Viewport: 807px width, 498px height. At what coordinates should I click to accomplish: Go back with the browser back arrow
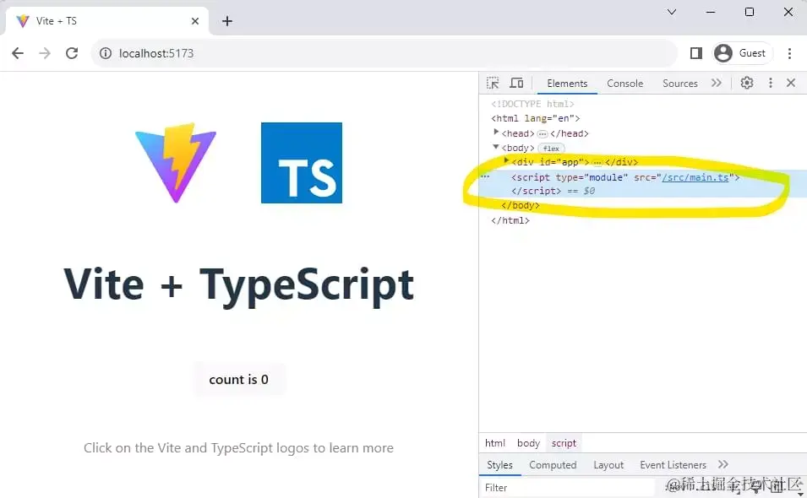(x=18, y=53)
